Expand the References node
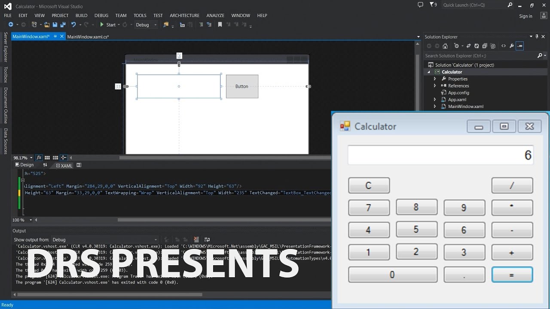Image resolution: width=550 pixels, height=309 pixels. click(x=435, y=86)
